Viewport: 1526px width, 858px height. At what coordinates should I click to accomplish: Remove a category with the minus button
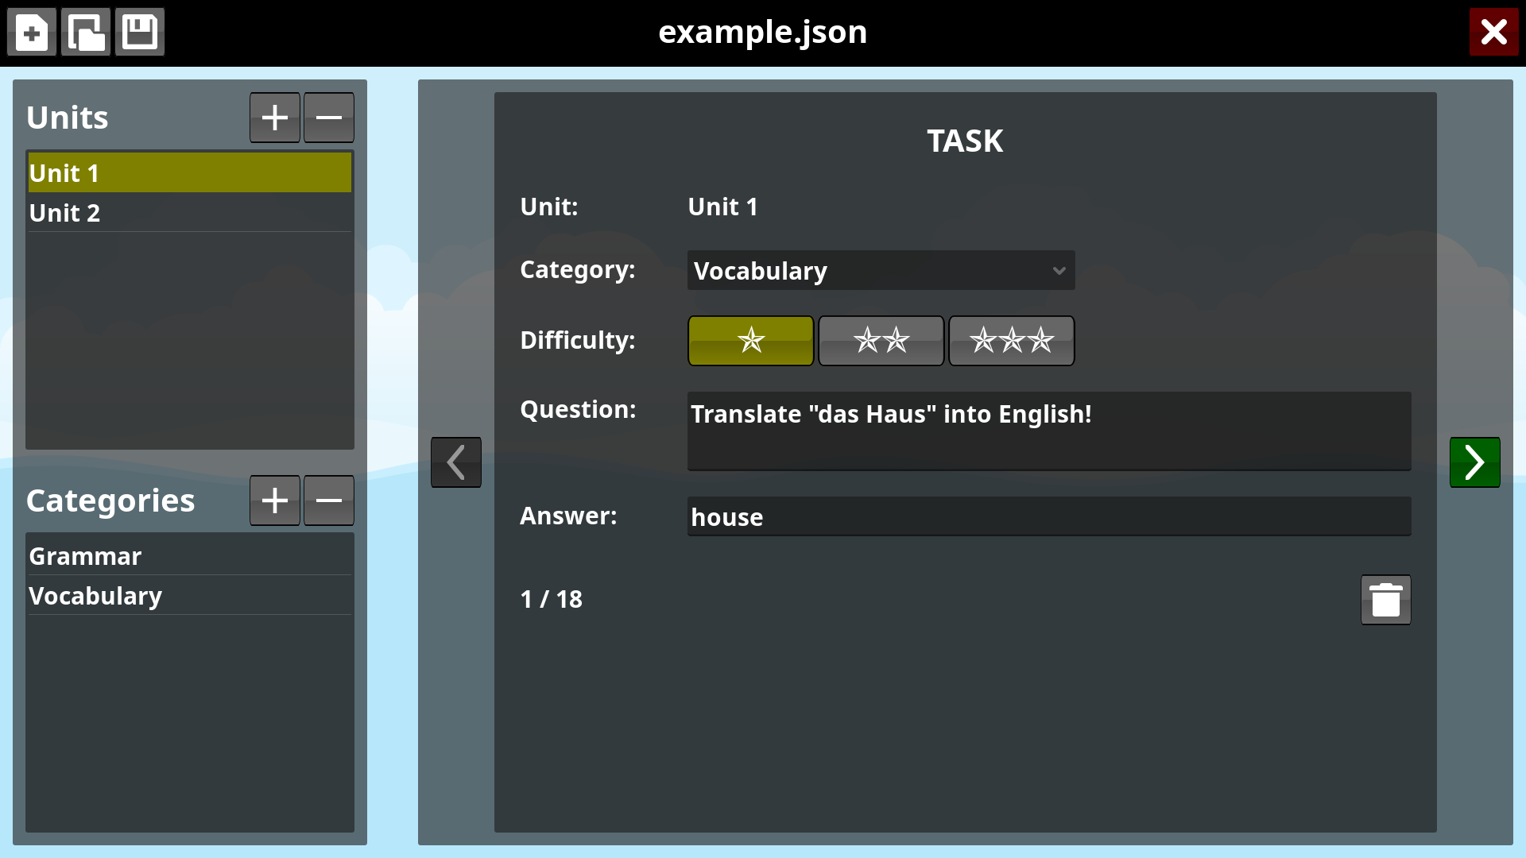coord(329,500)
